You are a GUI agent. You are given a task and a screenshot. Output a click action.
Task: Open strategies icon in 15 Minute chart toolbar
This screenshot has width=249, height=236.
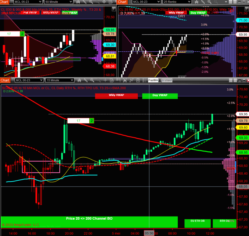(138, 80)
